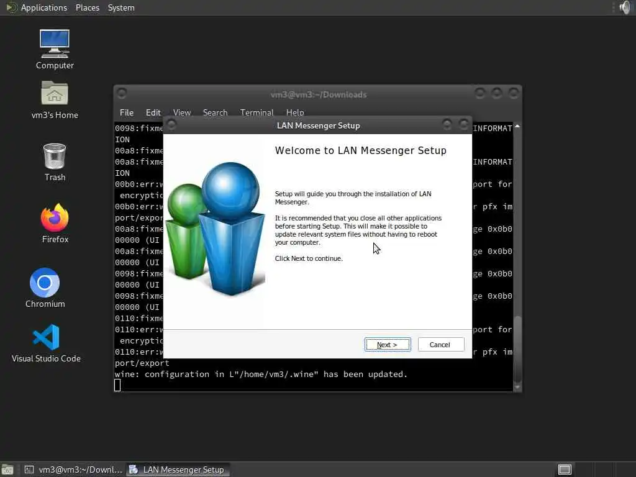Screen dimensions: 636x477
Task: Click the setup dialog window menu button
Action: (171, 124)
